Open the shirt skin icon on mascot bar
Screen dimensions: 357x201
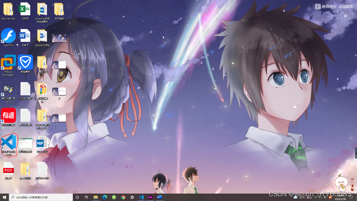coord(352,189)
